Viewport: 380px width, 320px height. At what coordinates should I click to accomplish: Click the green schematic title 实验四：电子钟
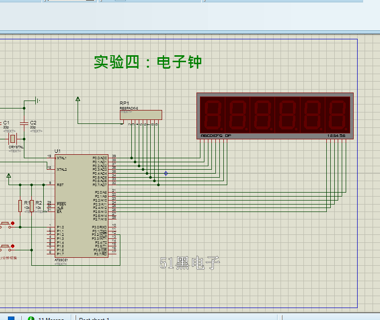(x=148, y=62)
